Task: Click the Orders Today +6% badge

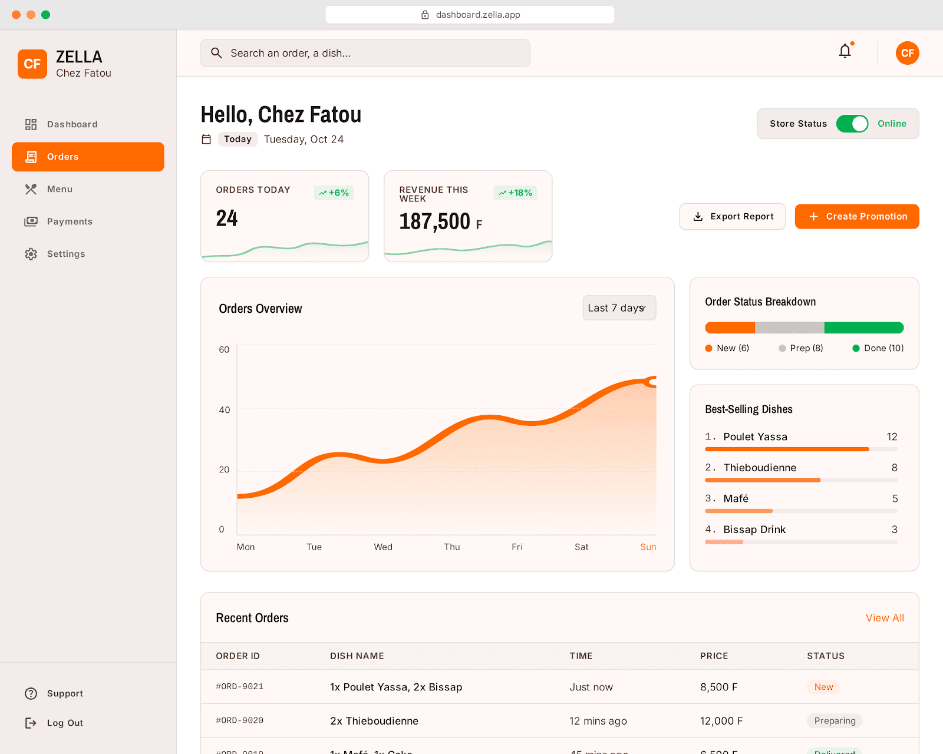Action: (334, 193)
